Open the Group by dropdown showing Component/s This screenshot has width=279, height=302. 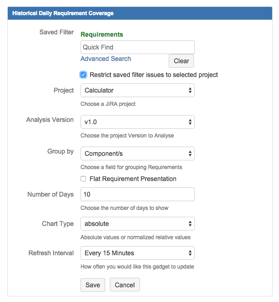point(138,154)
